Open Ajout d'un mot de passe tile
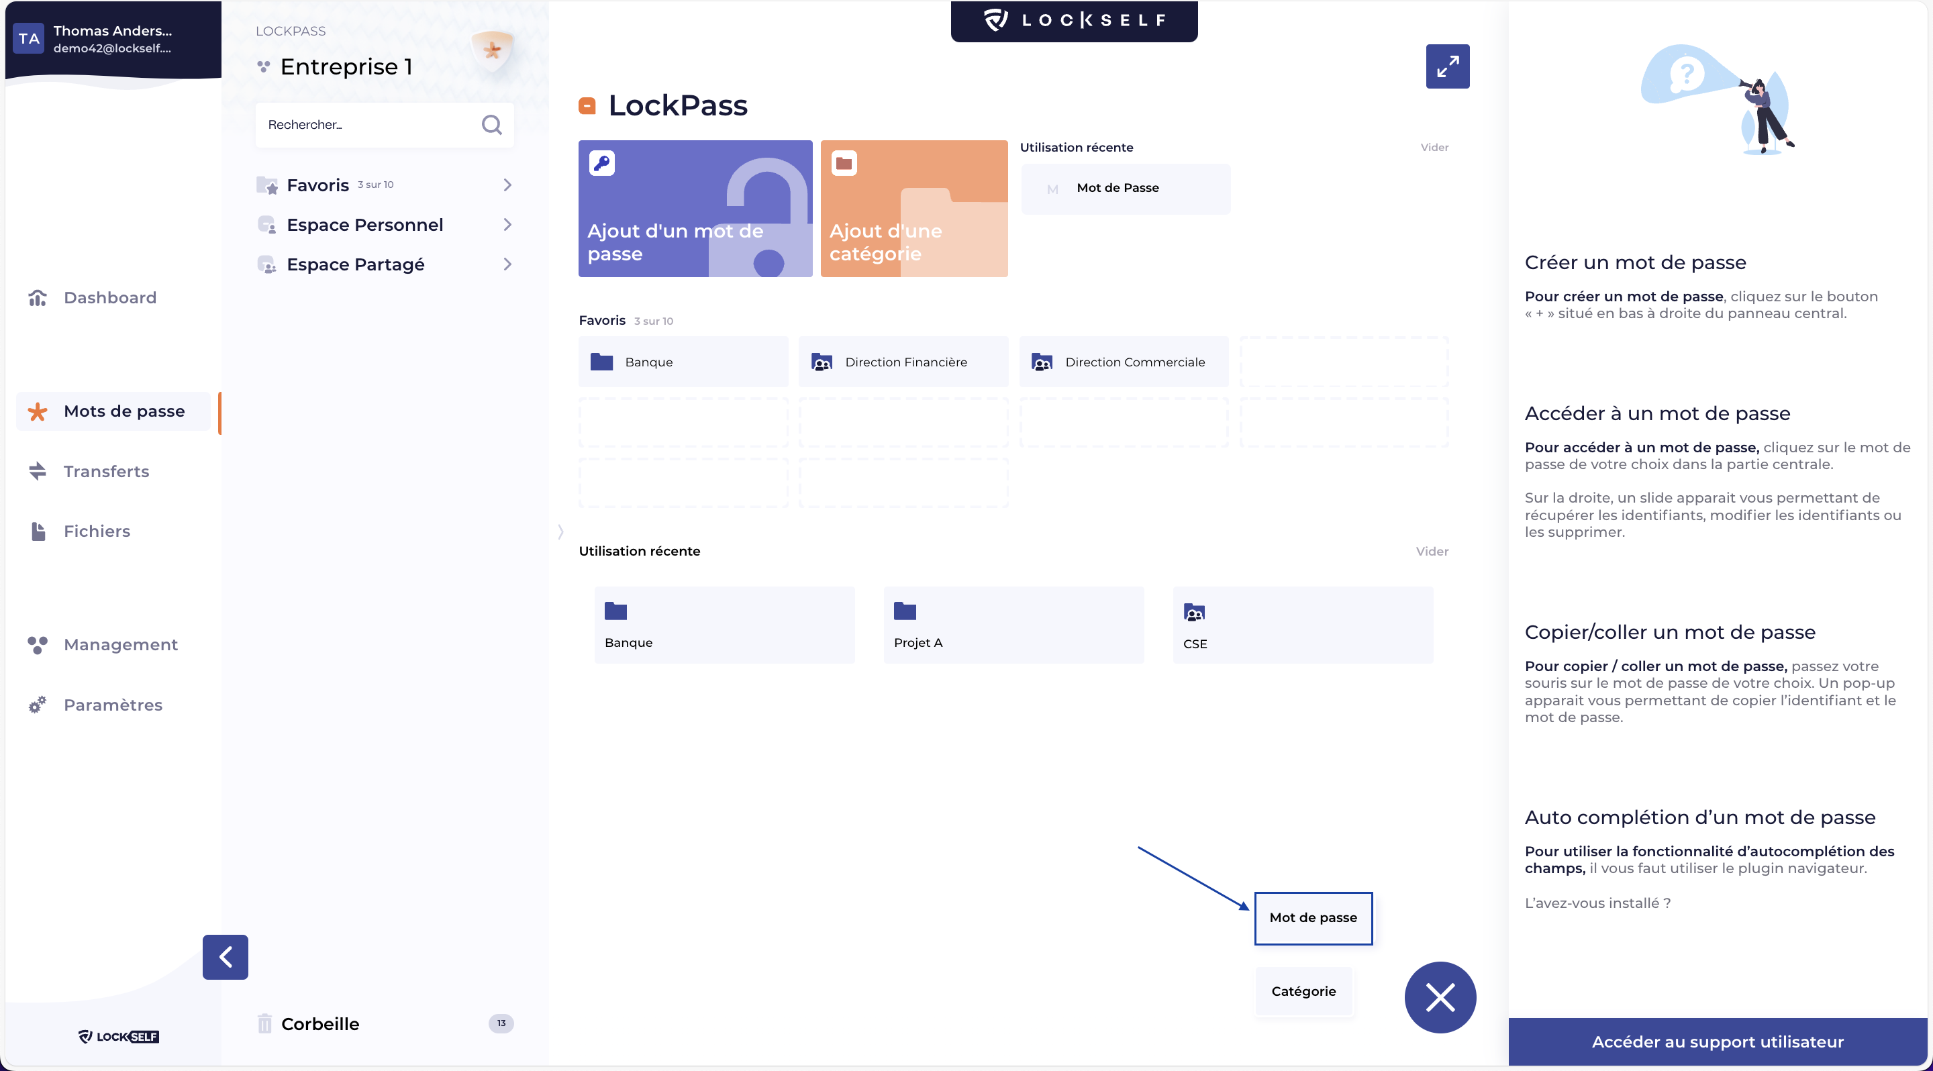 695,209
